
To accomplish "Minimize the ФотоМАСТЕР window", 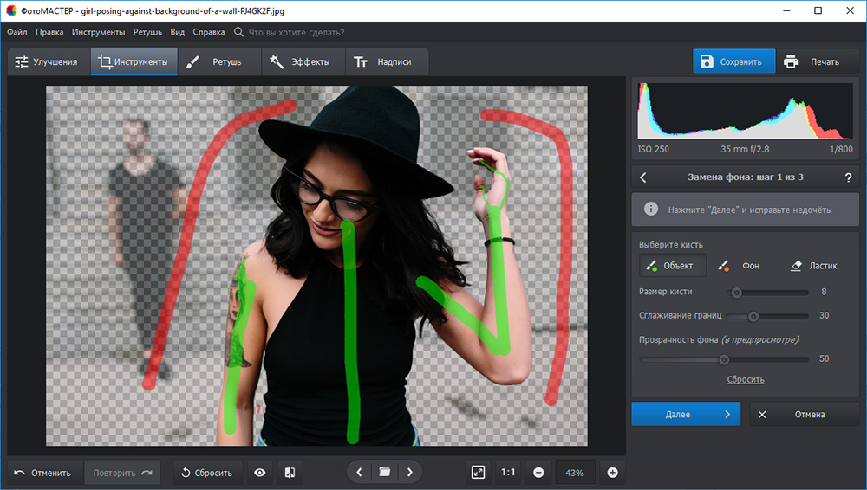I will click(x=787, y=10).
